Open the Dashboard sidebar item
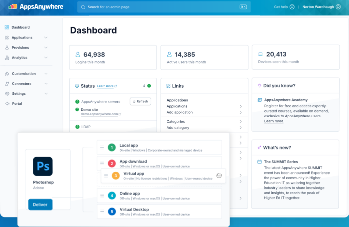This screenshot has height=227, width=349. coord(20,27)
